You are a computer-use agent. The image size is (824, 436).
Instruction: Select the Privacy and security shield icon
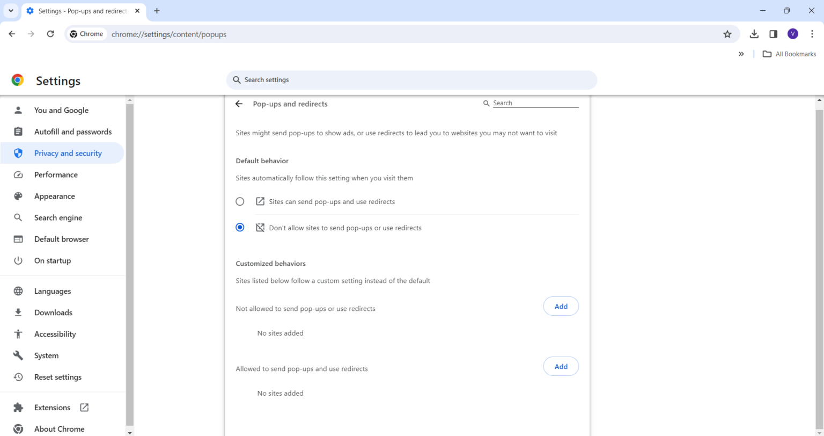[18, 153]
